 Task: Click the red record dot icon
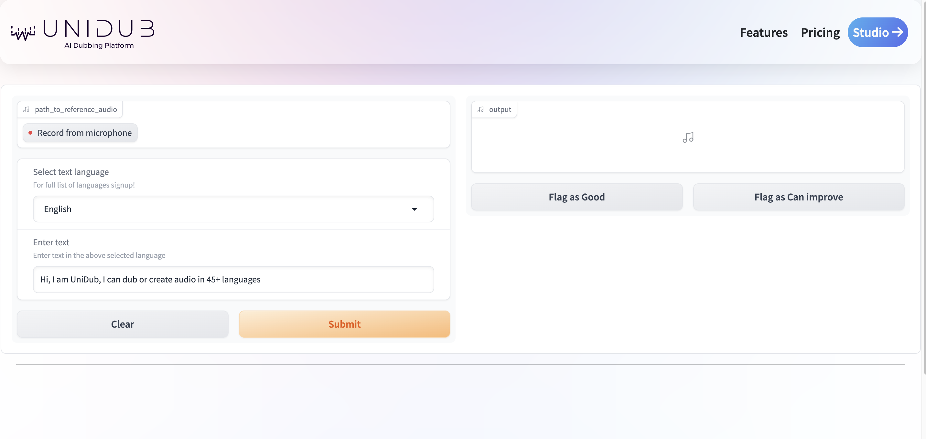pos(31,133)
